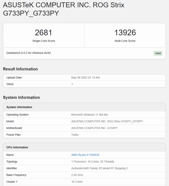
Task: Click the large System Information section heading
Action: (x=21, y=97)
